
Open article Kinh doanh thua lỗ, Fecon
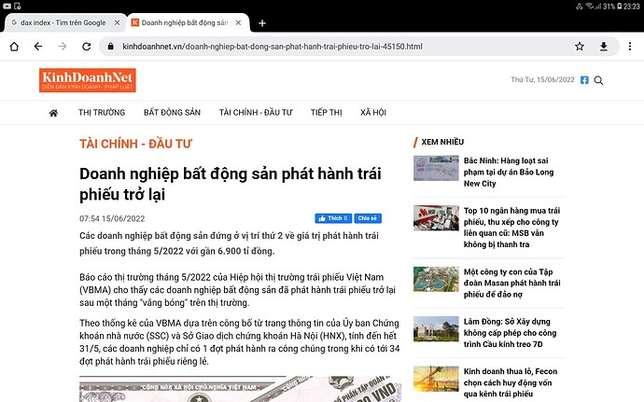pyautogui.click(x=511, y=382)
